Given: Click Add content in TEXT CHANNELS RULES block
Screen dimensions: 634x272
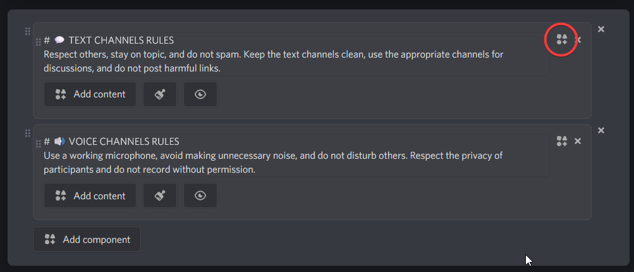Looking at the screenshot, I should (90, 94).
